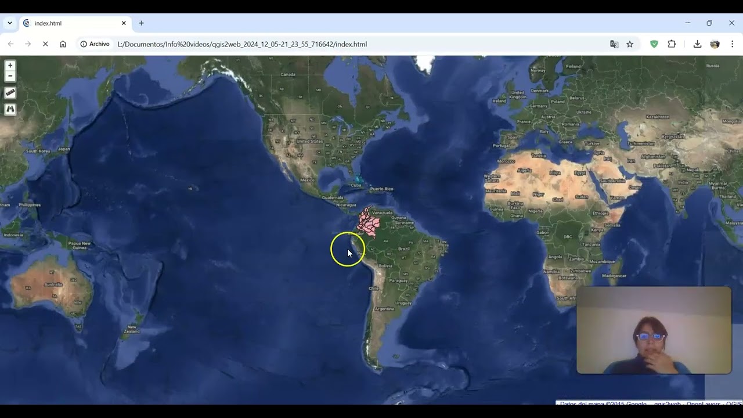Open the binoculars search tool
This screenshot has height=418, width=743.
pyautogui.click(x=10, y=109)
